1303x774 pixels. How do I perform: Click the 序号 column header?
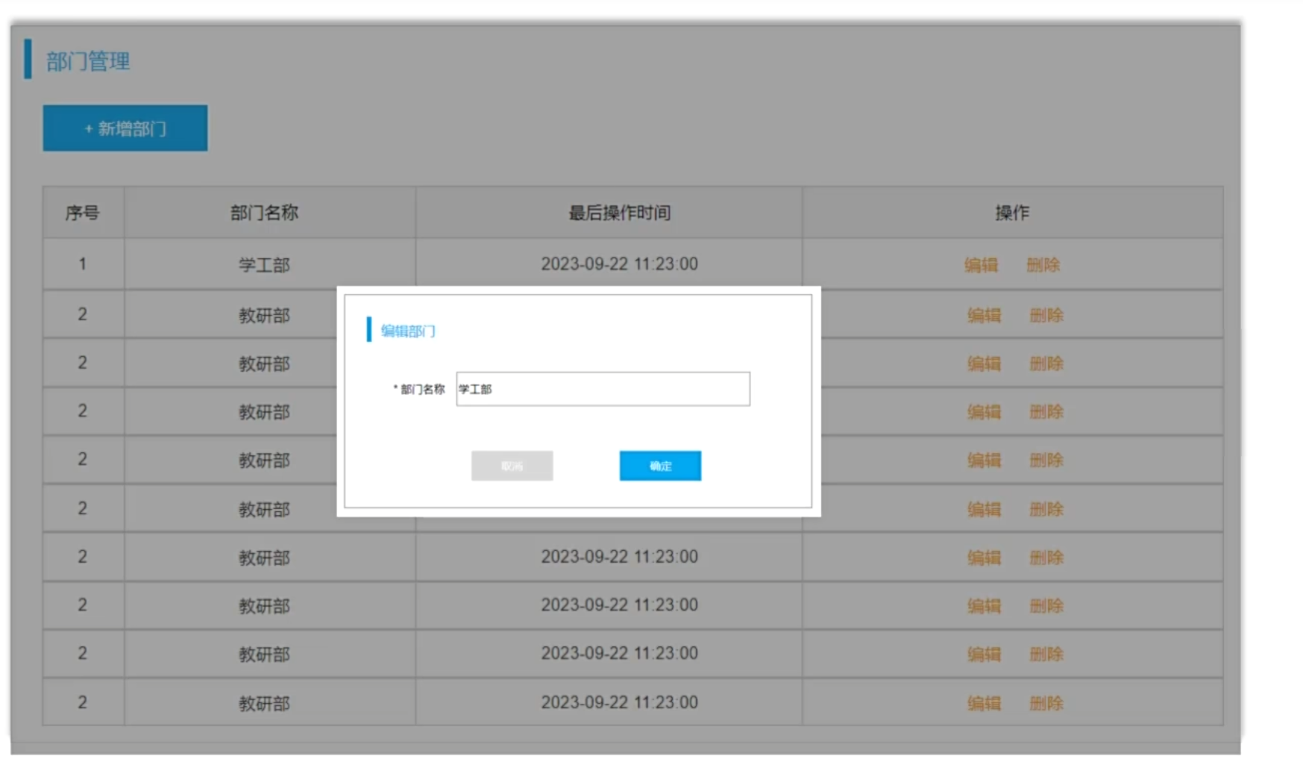pyautogui.click(x=82, y=213)
